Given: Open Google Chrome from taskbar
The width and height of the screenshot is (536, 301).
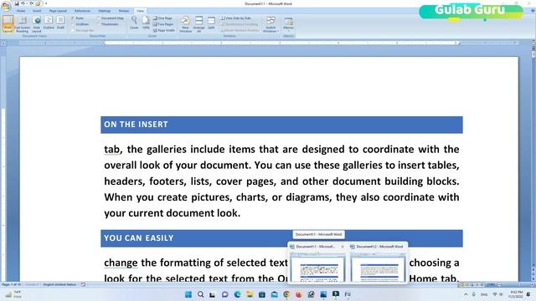Looking at the screenshot, I should point(286,294).
